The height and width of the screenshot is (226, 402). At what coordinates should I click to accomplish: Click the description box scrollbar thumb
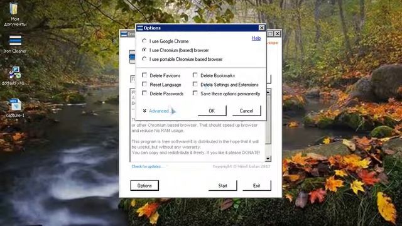point(268,120)
